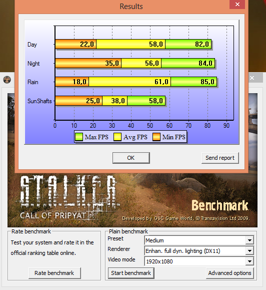Click the orange Min FPS legend swatch
The height and width of the screenshot is (290, 266).
pos(156,137)
